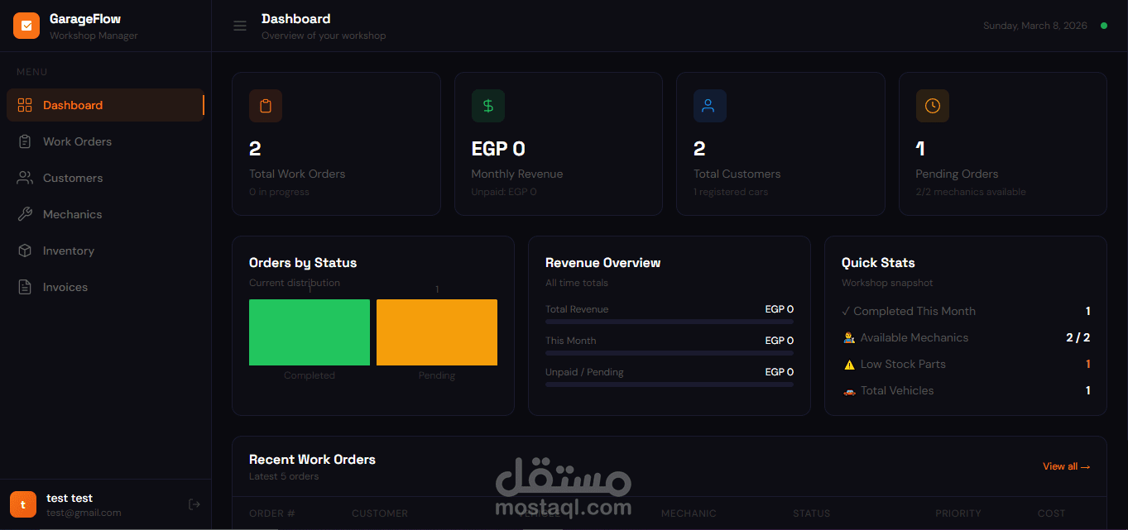Switch to the Invoices section
Viewport: 1128px width, 530px height.
pyautogui.click(x=65, y=287)
